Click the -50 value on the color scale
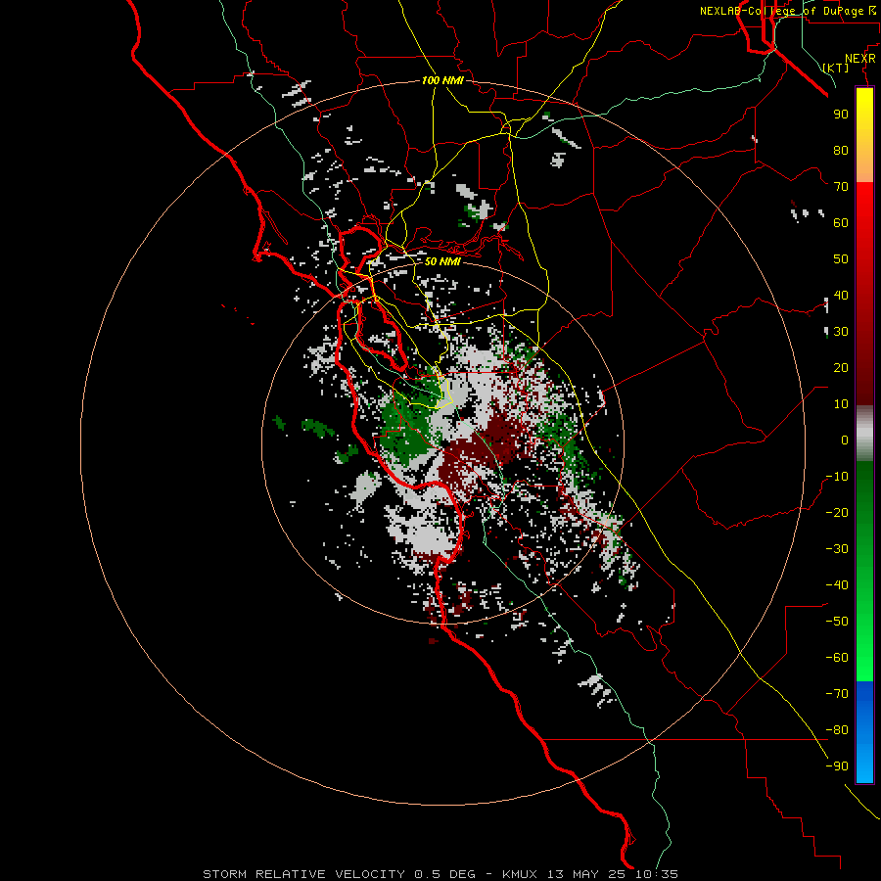This screenshot has width=881, height=881. [x=837, y=622]
